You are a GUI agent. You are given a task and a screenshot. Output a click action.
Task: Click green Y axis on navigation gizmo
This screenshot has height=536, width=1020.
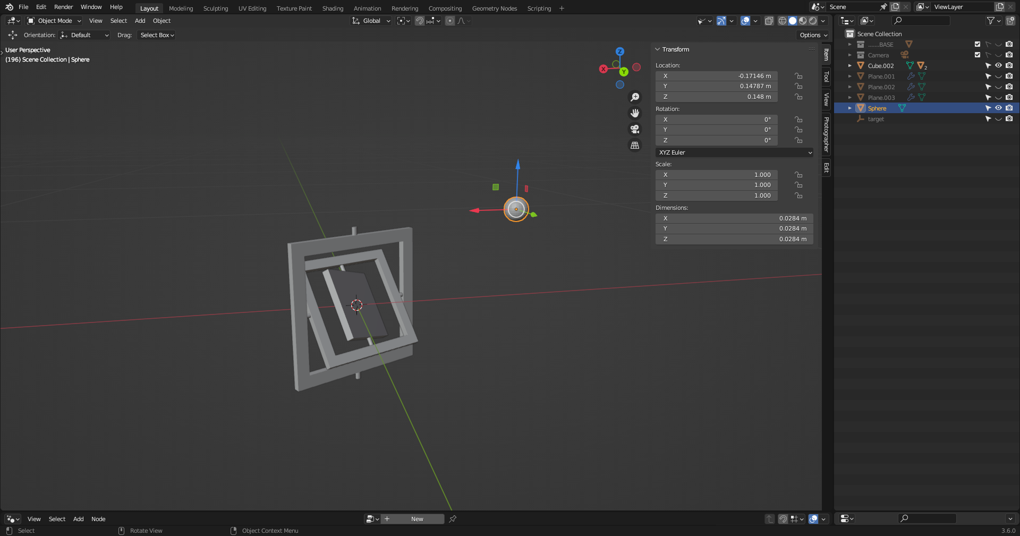[x=624, y=72]
